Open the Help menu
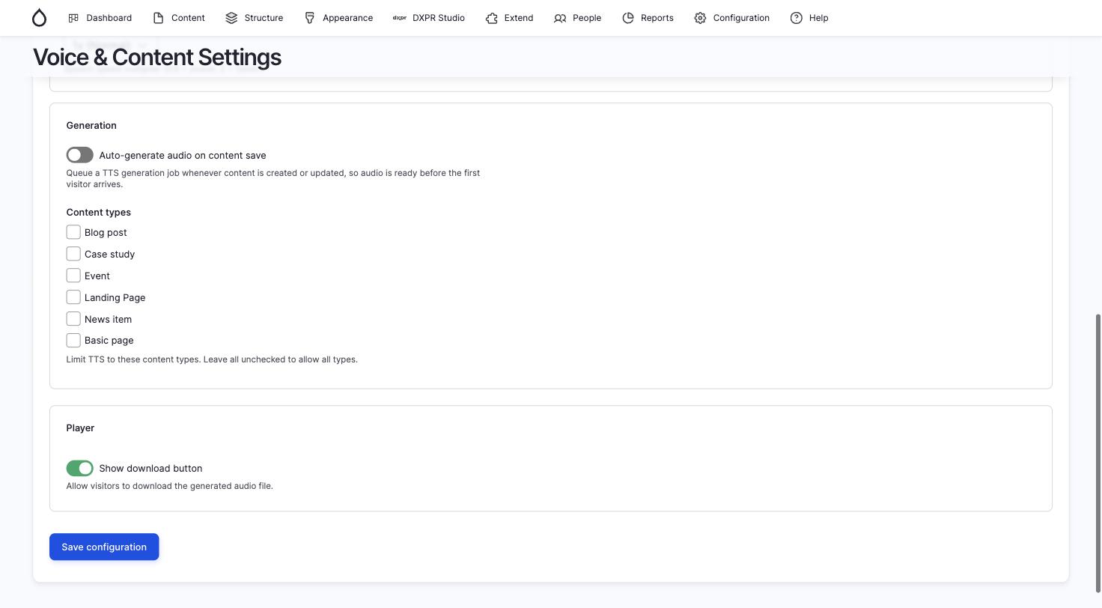 [809, 18]
